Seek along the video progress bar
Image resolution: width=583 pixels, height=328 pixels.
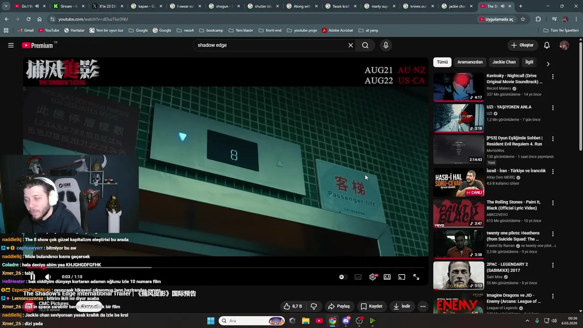(x=225, y=268)
